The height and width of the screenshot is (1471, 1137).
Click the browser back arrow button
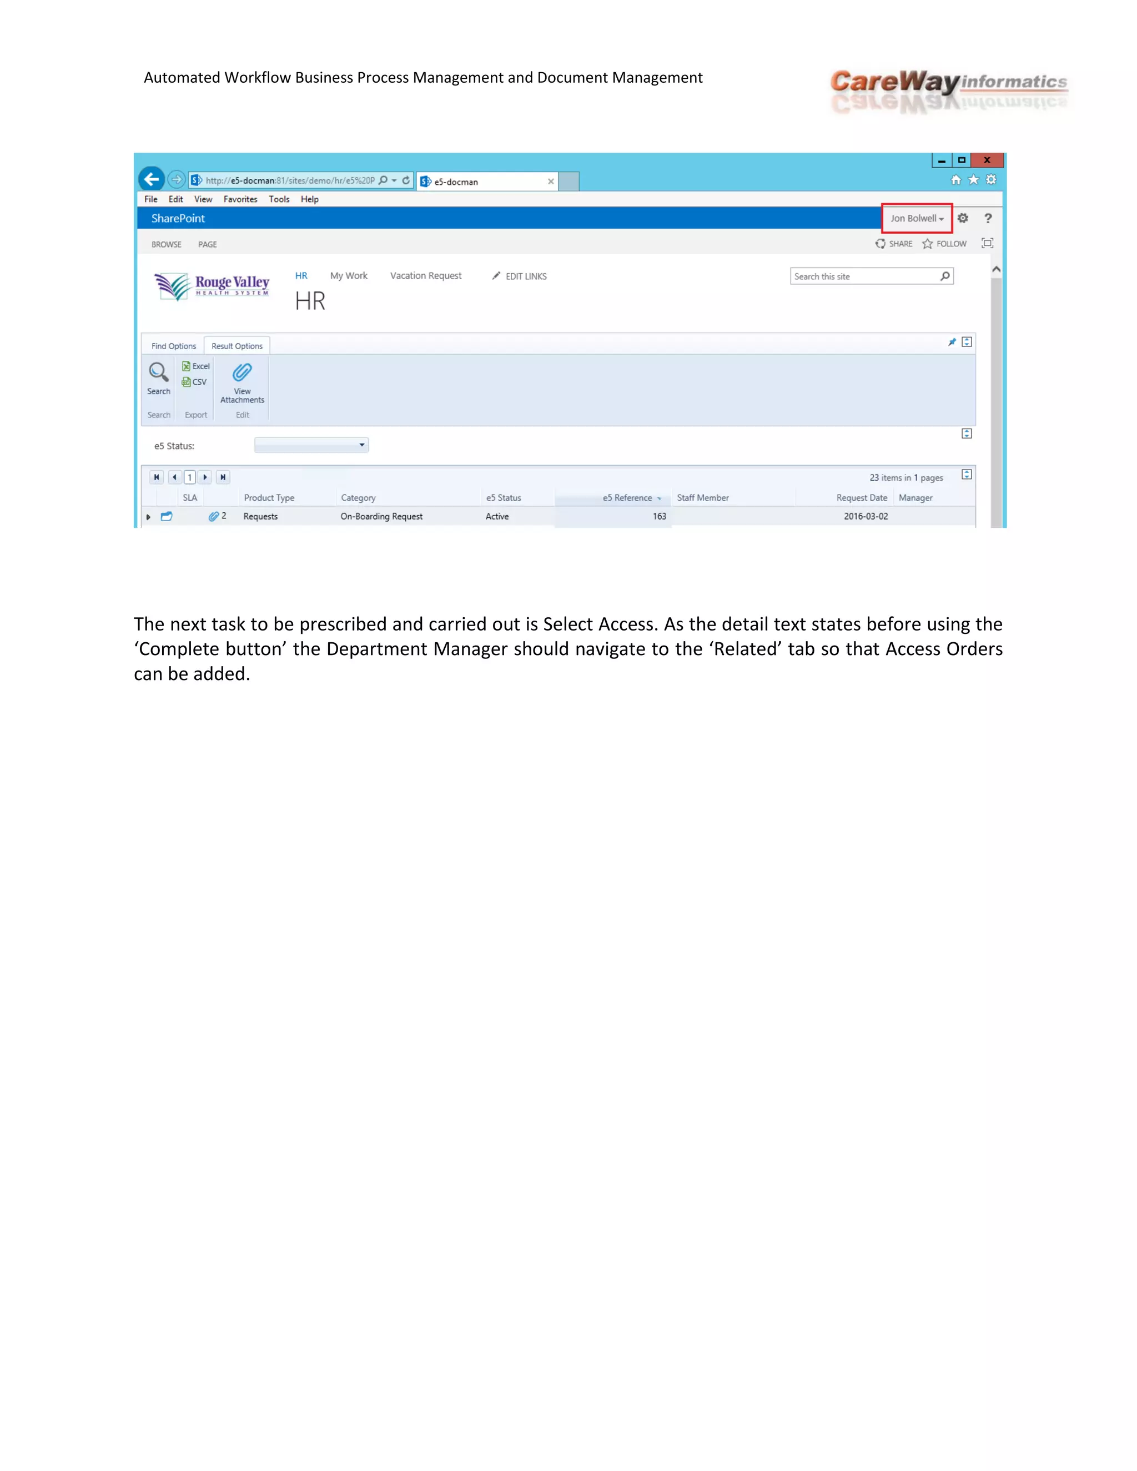pos(152,179)
